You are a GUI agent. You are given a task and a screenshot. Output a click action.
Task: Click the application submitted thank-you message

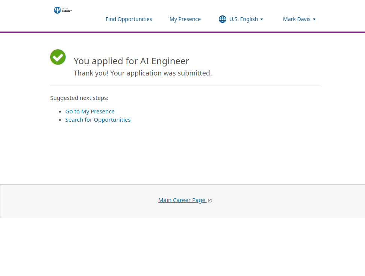click(x=142, y=73)
